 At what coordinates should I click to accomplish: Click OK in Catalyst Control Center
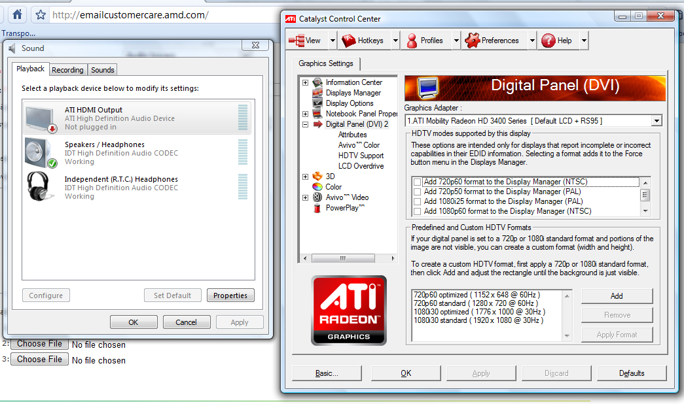click(406, 373)
